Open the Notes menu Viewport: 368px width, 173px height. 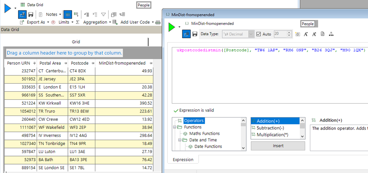[x=51, y=14]
